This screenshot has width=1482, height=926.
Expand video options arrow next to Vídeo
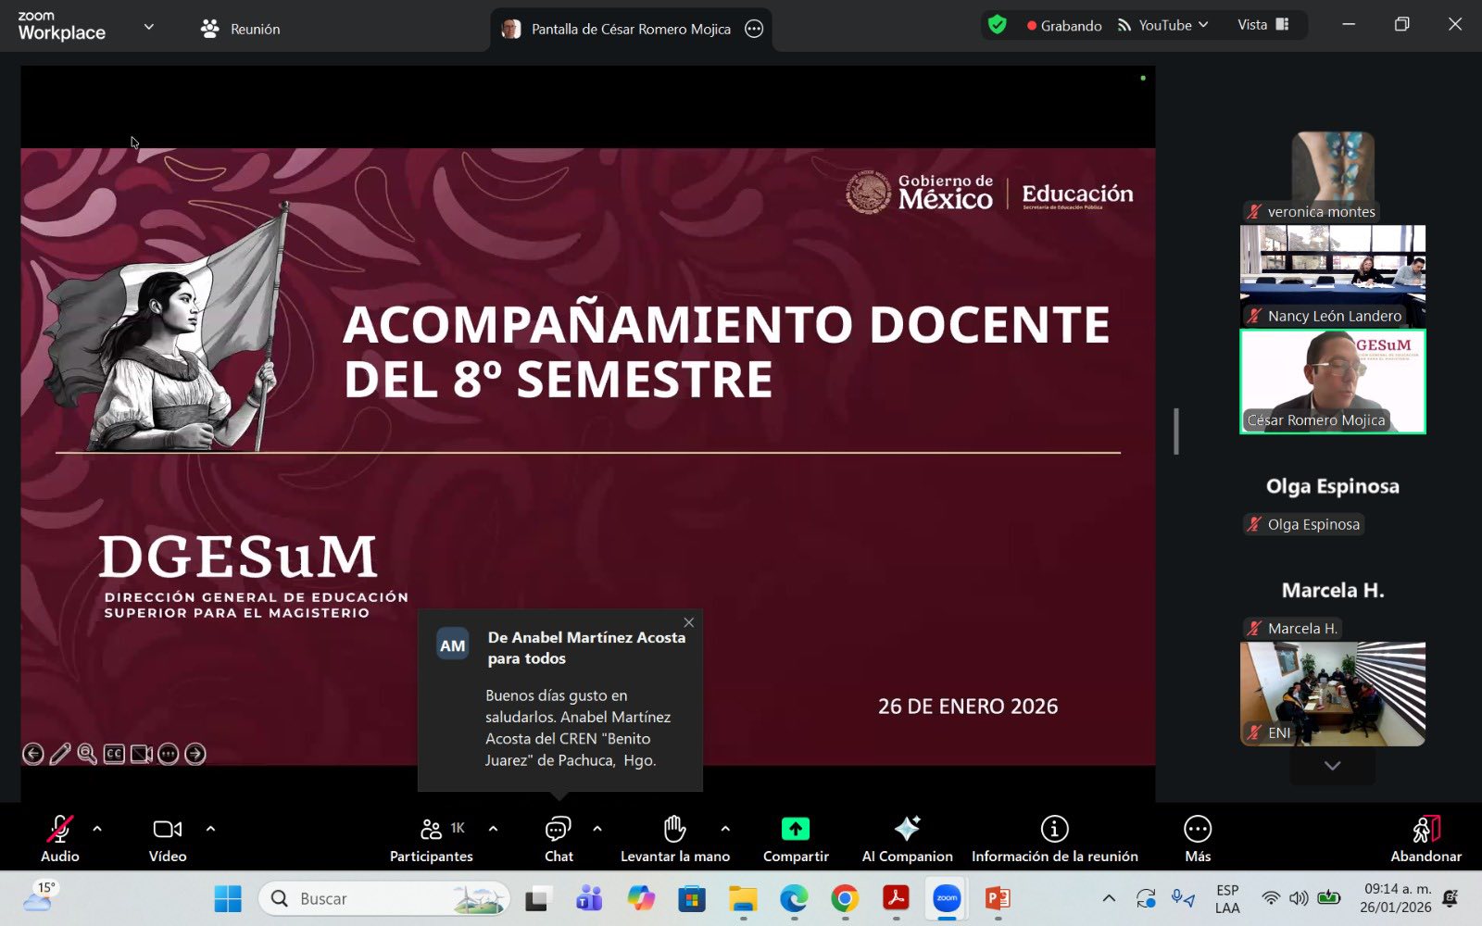coord(210,829)
